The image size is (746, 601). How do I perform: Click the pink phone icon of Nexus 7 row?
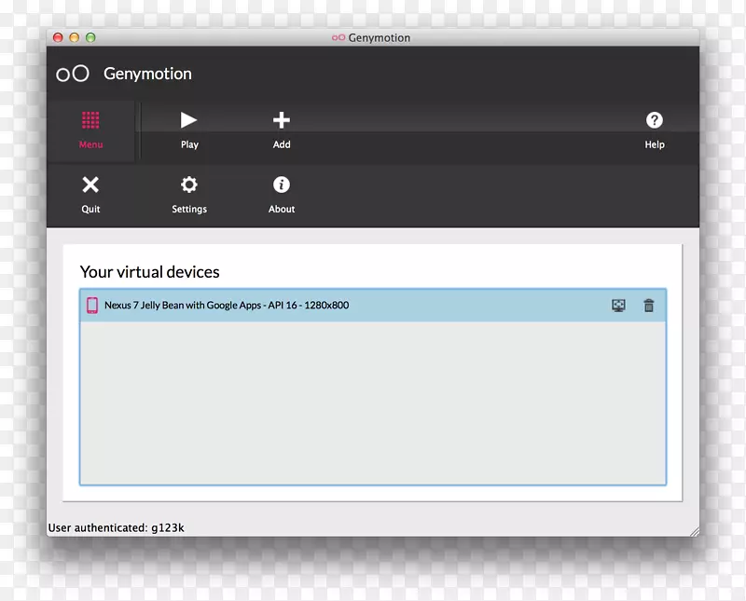92,306
